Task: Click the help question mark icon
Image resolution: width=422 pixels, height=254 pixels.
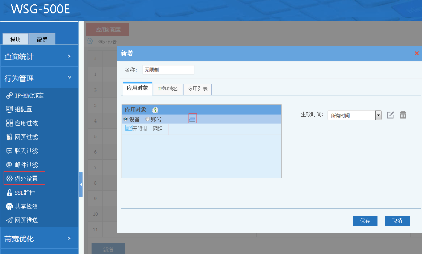Action: pyautogui.click(x=156, y=110)
